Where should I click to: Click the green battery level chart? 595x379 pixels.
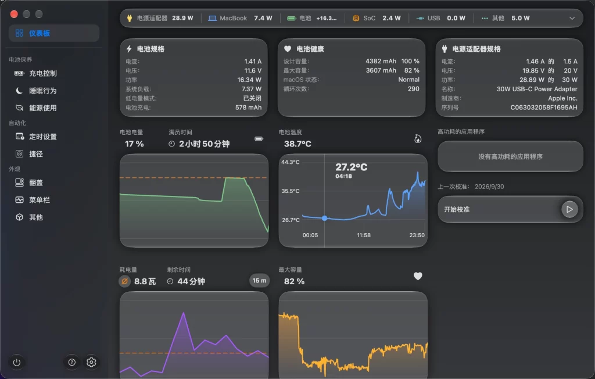(x=194, y=201)
